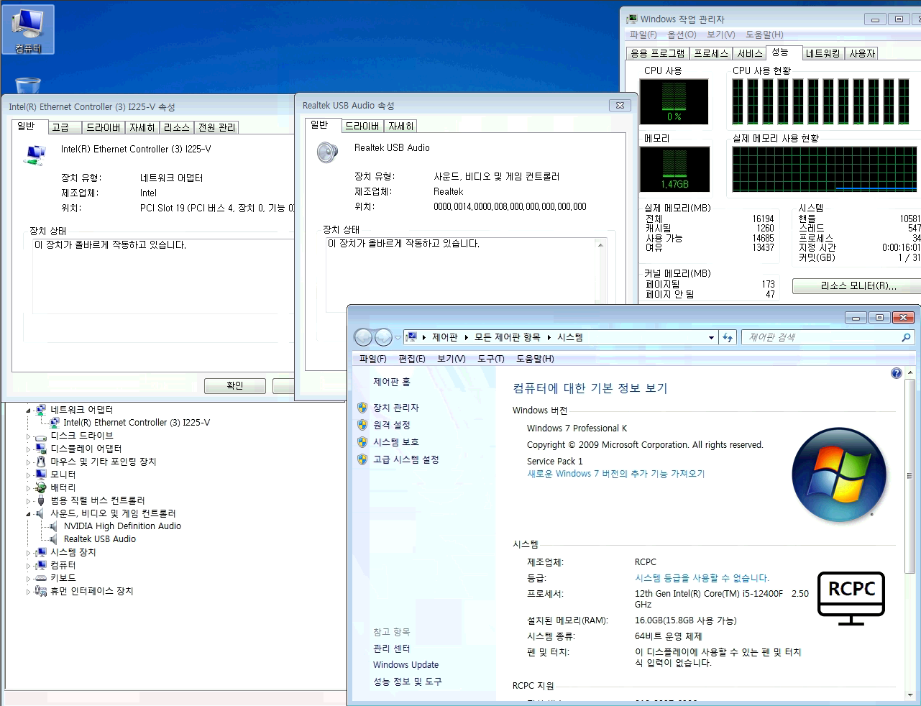Open the 성능 정보 및 도구 link
921x706 pixels.
[408, 682]
